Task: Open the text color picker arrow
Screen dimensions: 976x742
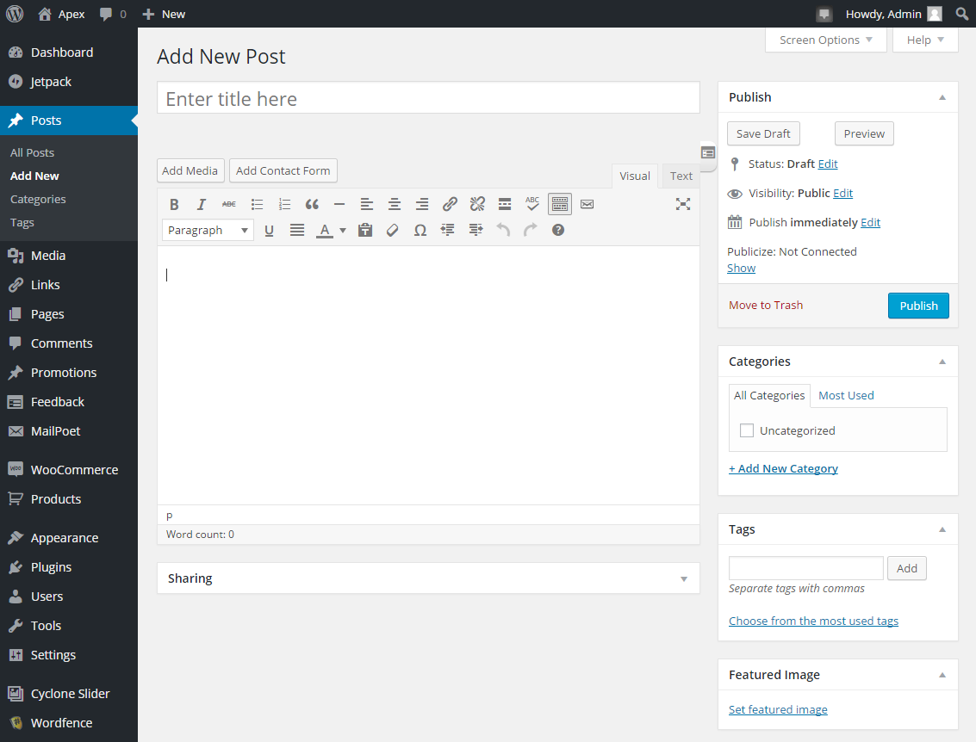Action: 343,230
